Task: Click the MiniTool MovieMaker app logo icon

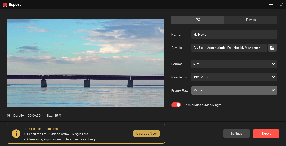Action: [x=5, y=5]
